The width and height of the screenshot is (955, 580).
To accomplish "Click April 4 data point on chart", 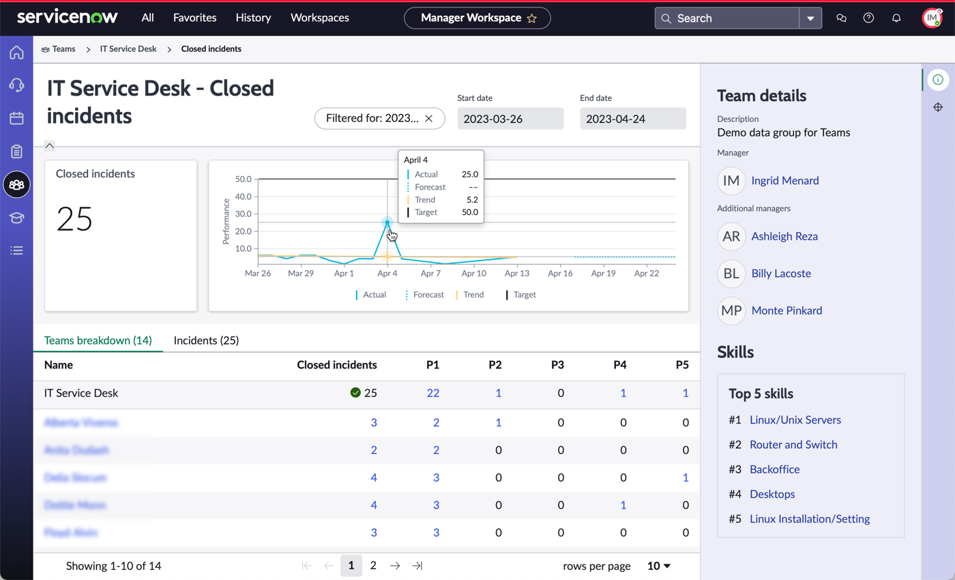I will coord(387,222).
